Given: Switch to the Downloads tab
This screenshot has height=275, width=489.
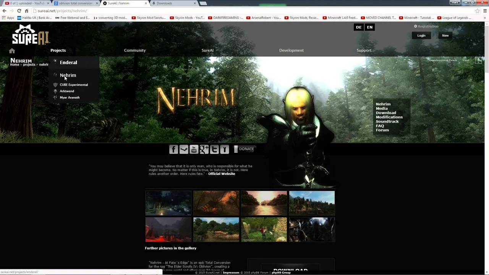Looking at the screenshot, I should 173,3.
